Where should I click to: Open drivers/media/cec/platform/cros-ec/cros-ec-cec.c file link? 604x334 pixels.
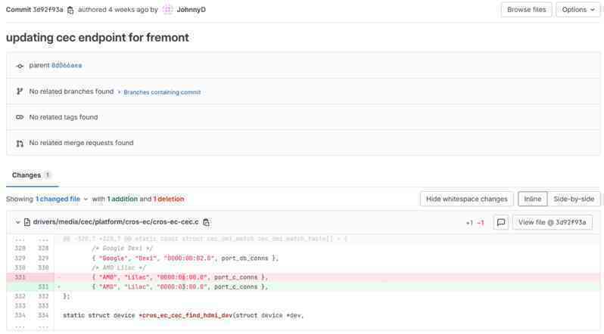point(116,222)
